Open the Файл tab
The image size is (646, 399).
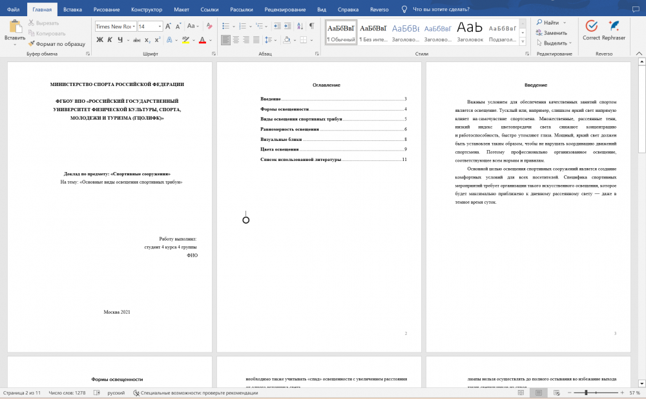[x=13, y=9]
